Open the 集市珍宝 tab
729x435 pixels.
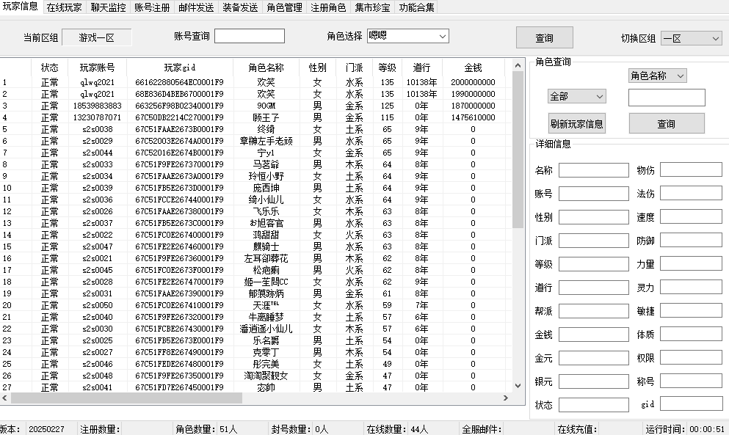(x=372, y=8)
